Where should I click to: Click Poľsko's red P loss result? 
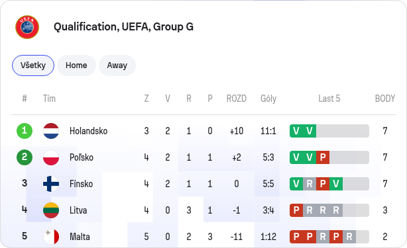pyautogui.click(x=323, y=157)
